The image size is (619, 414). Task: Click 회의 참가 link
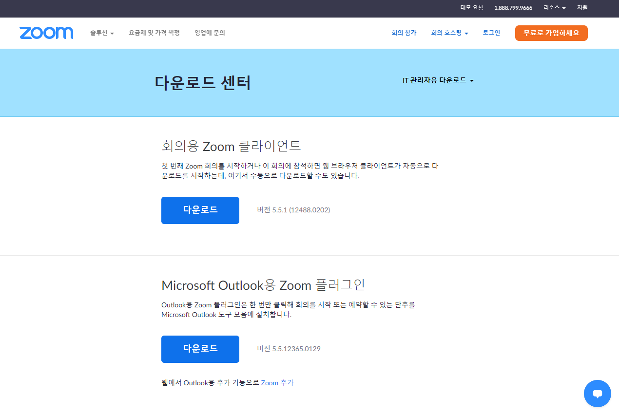point(404,33)
